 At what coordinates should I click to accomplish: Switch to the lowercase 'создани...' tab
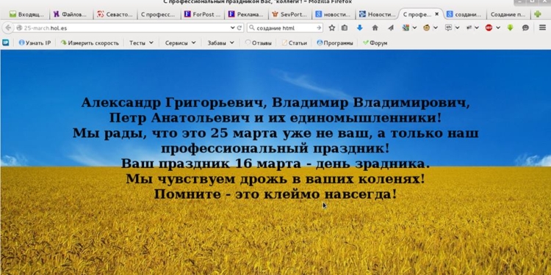464,15
